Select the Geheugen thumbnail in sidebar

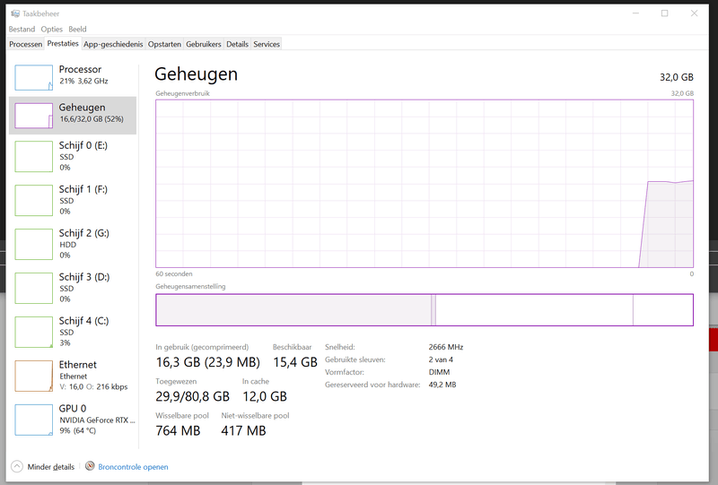point(34,116)
